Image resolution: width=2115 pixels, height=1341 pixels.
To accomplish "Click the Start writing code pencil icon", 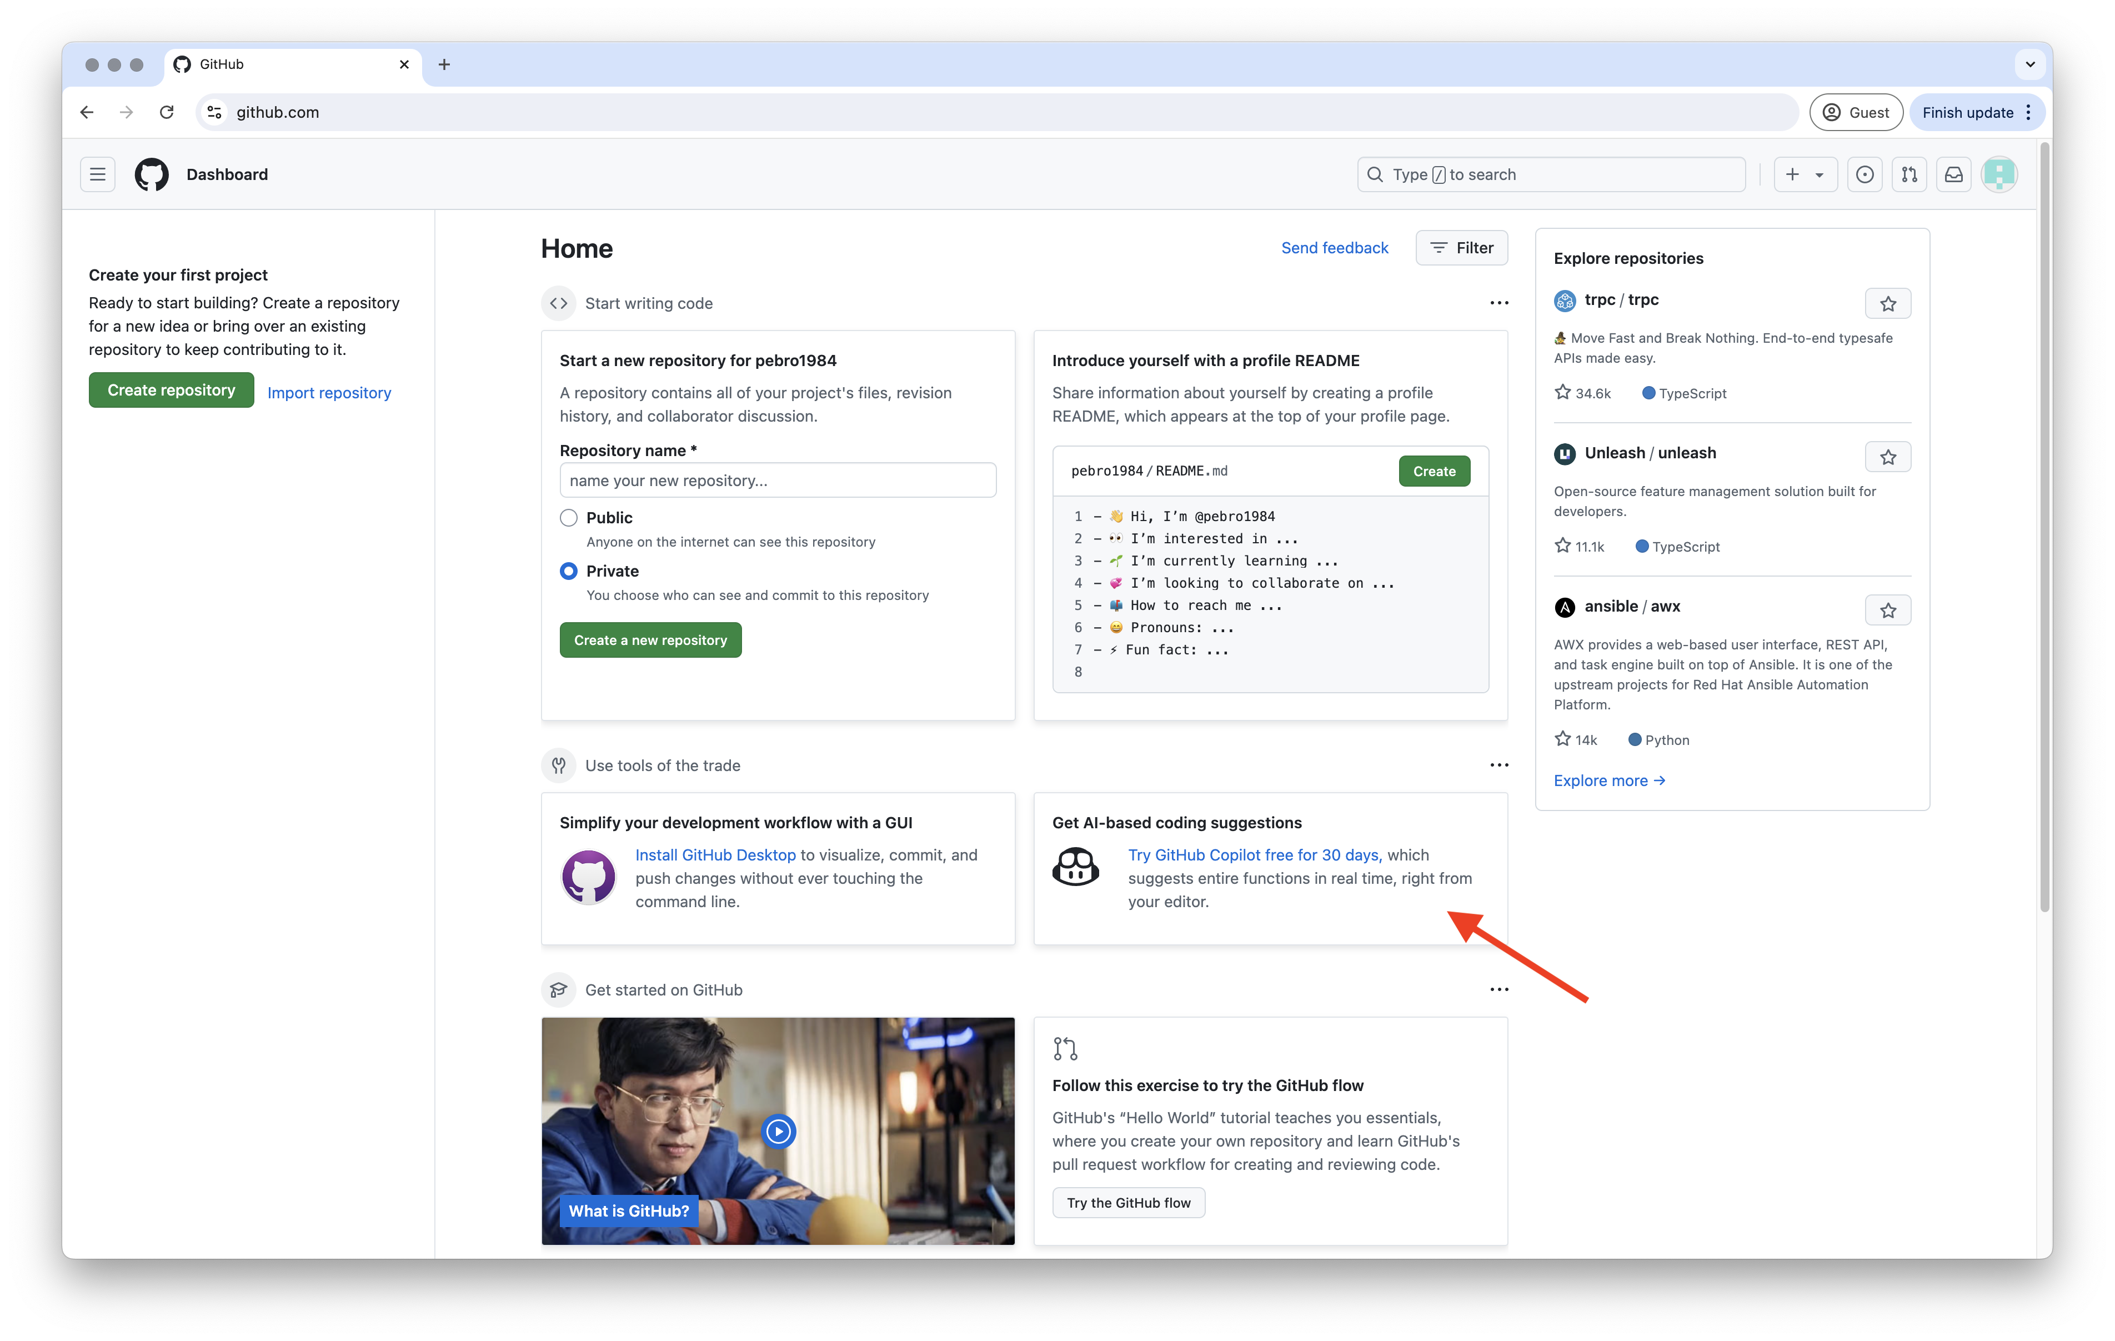I will 560,302.
